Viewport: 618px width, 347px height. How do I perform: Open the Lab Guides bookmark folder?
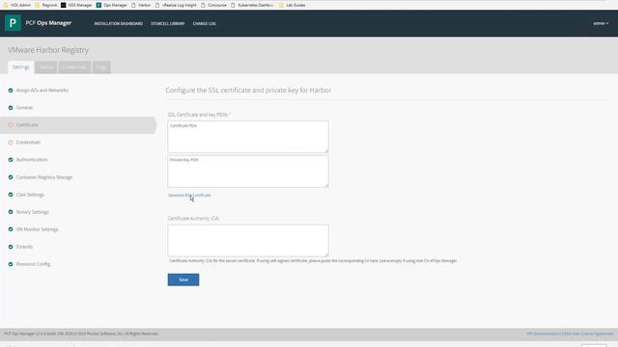tap(292, 5)
